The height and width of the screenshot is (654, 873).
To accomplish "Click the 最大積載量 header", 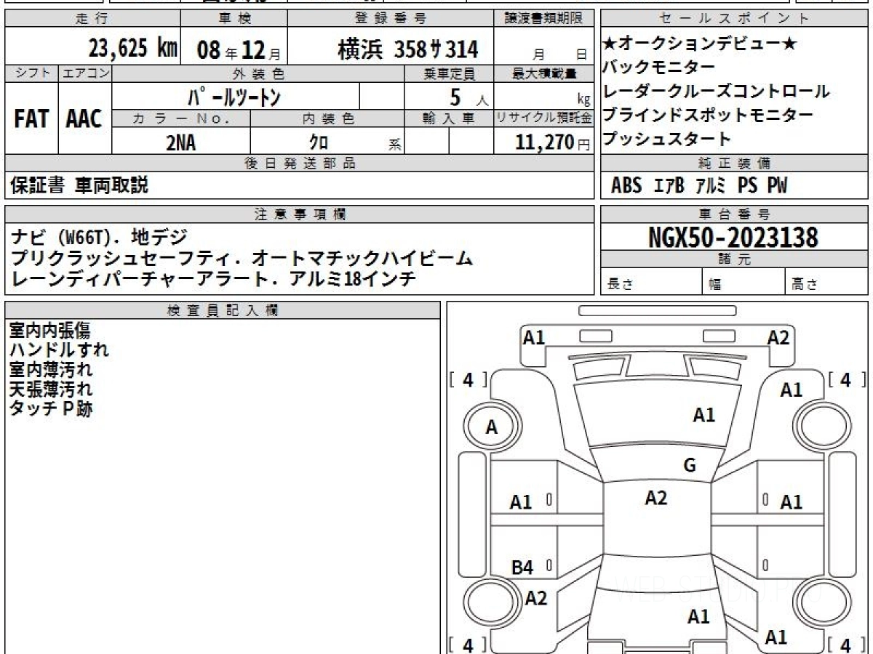I will (x=544, y=74).
